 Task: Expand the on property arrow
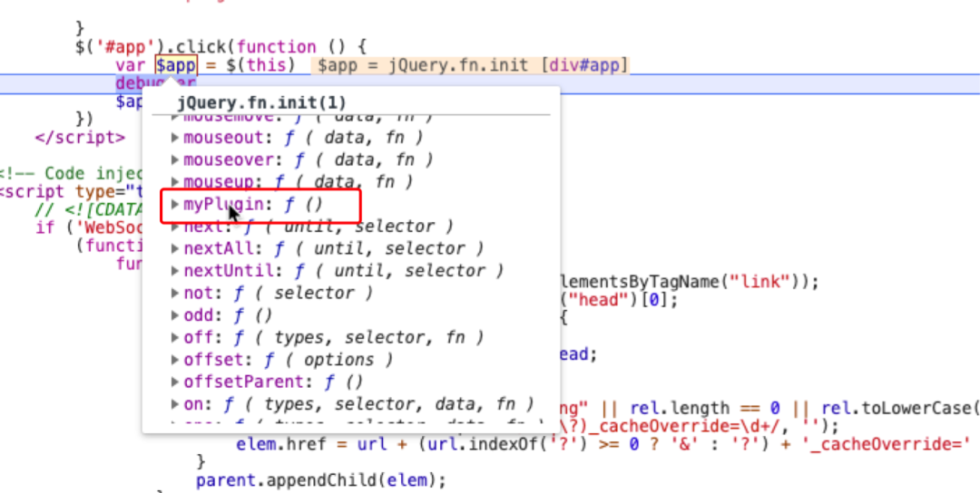(x=176, y=404)
